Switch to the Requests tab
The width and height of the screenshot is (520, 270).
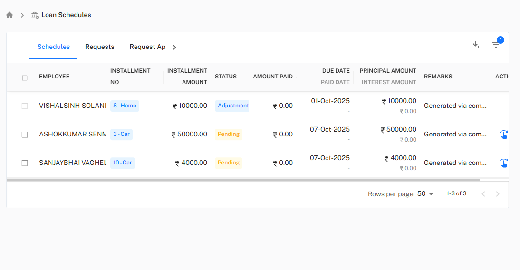point(100,47)
